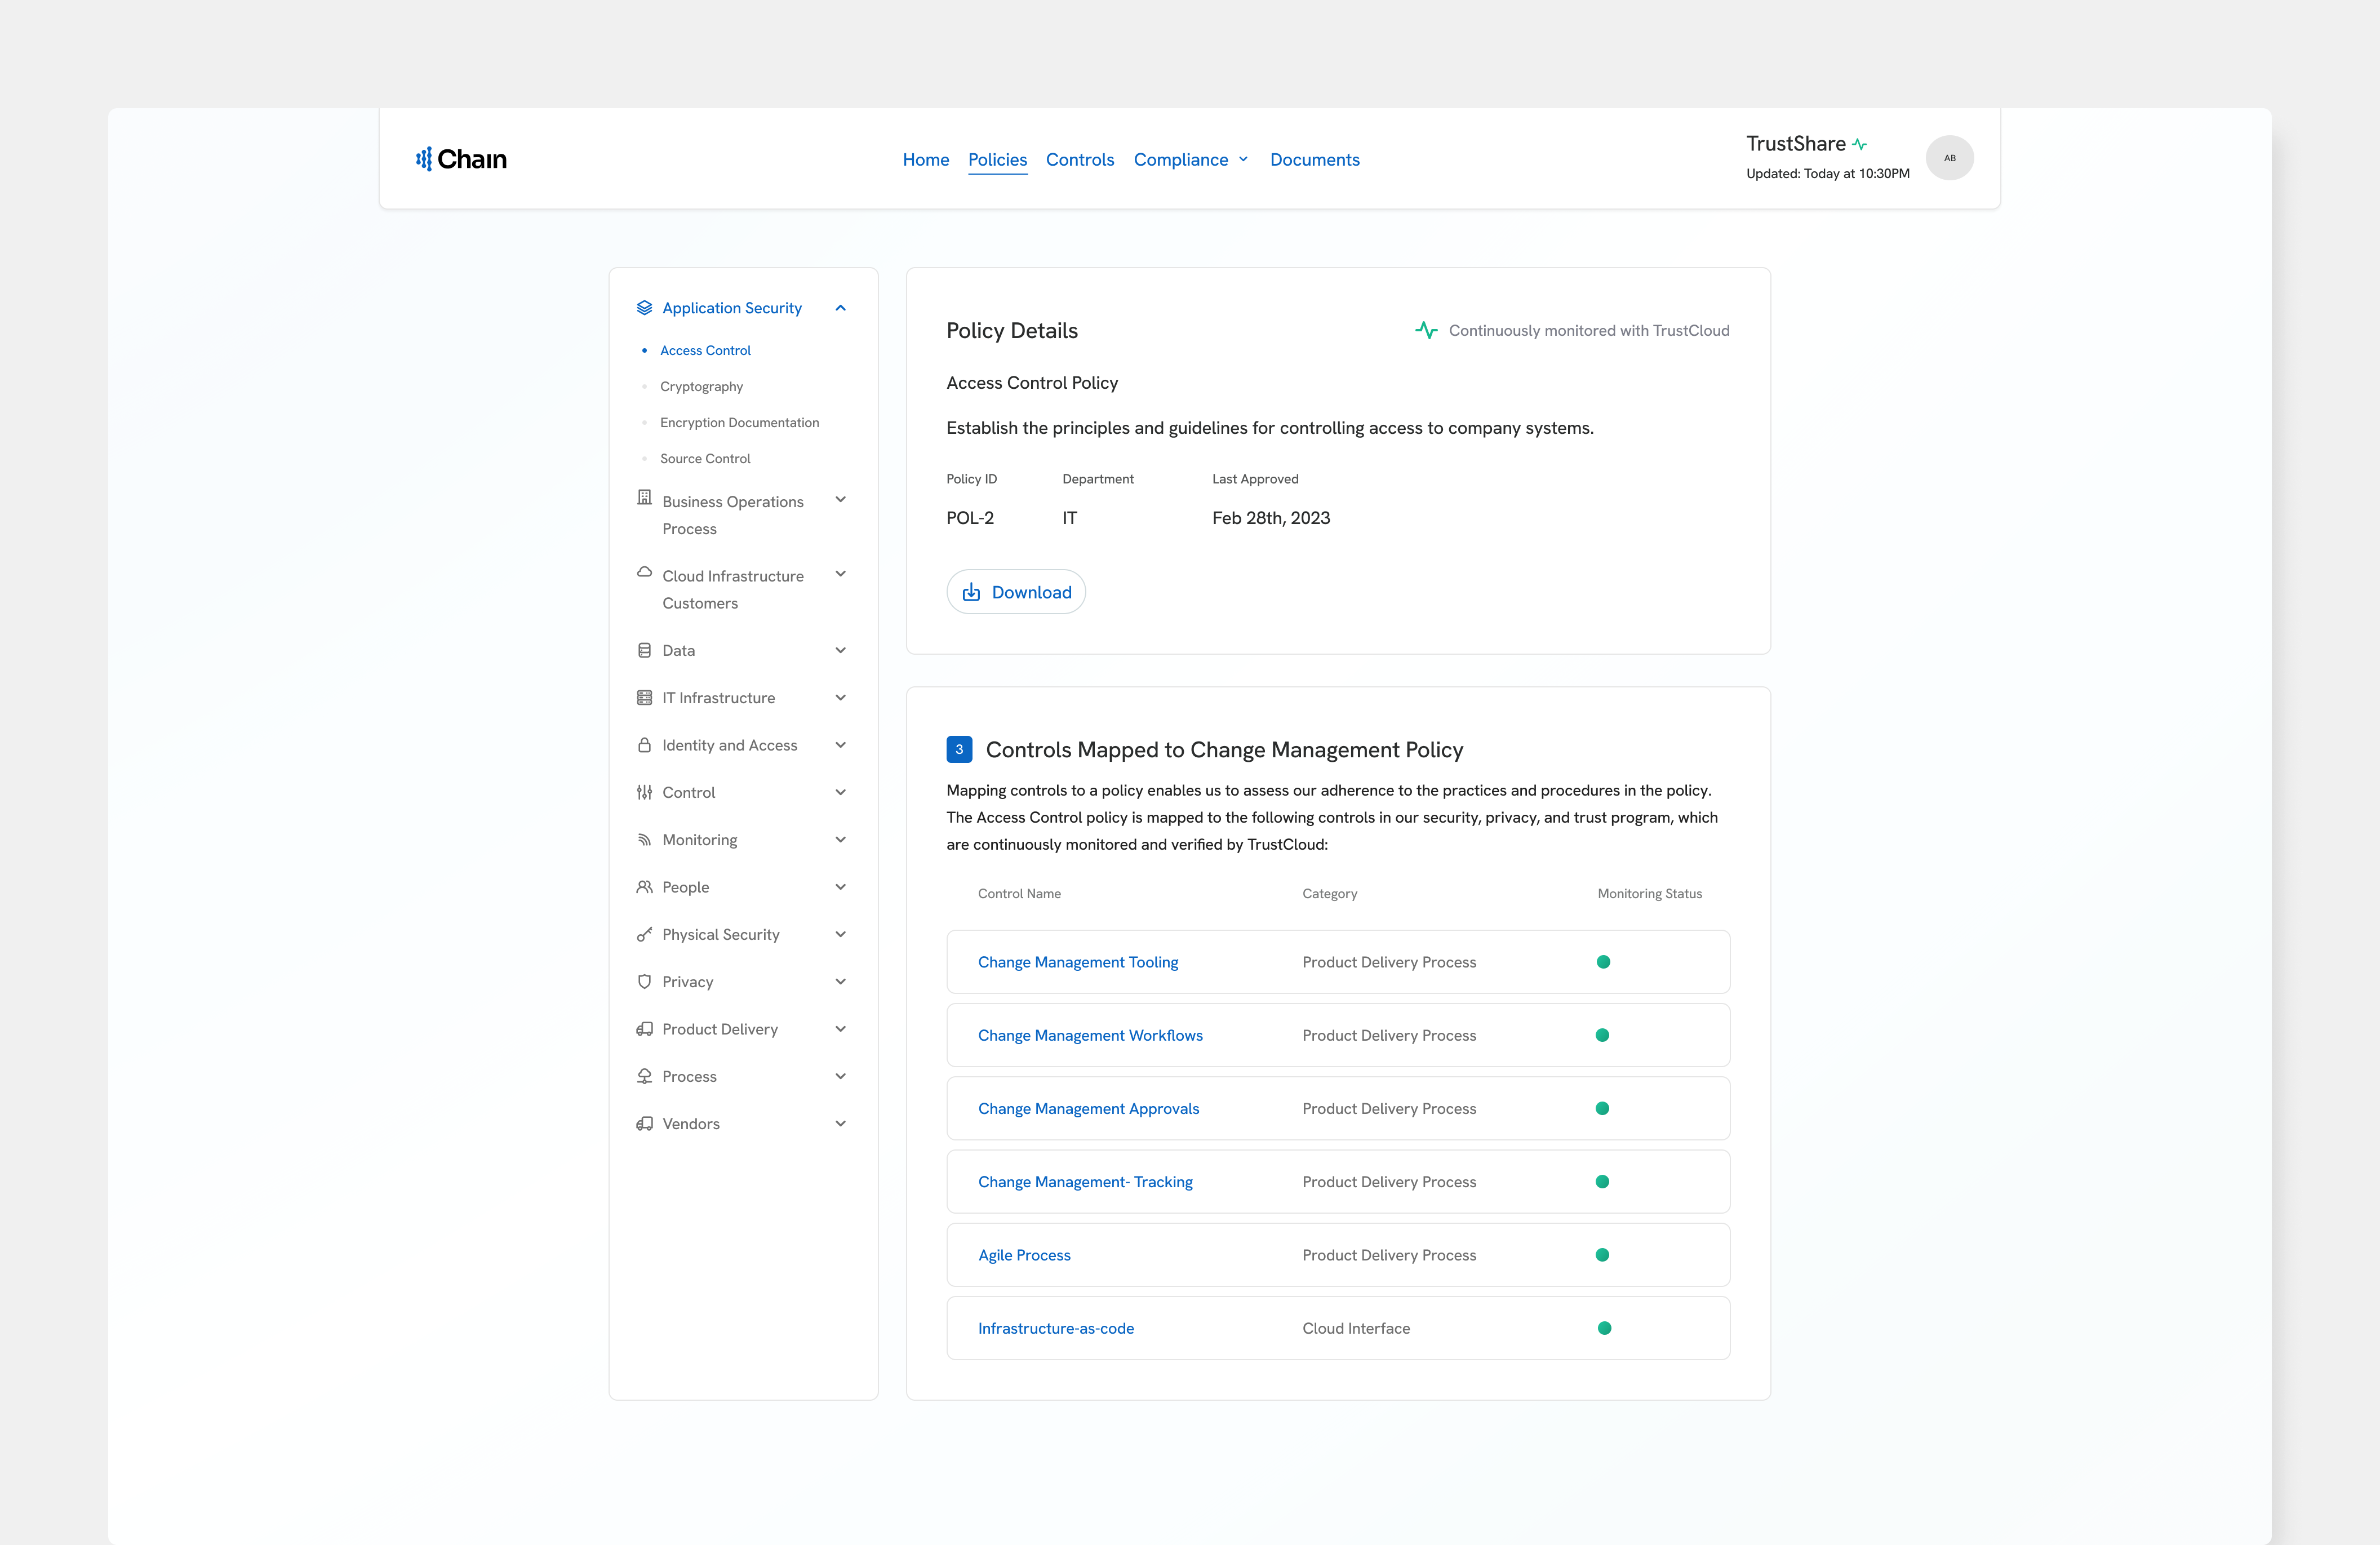
Task: Select Access Control sidebar item
Action: pos(705,350)
